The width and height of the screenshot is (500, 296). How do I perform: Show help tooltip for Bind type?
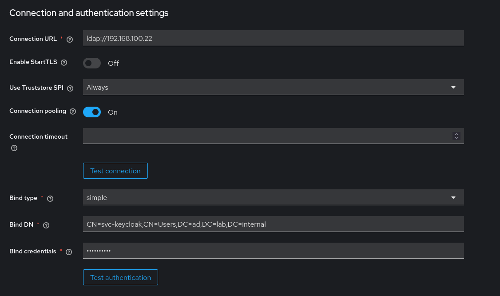50,199
